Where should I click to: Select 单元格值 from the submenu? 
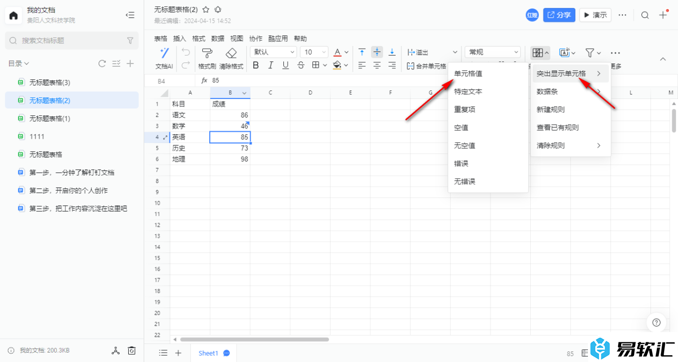point(488,74)
